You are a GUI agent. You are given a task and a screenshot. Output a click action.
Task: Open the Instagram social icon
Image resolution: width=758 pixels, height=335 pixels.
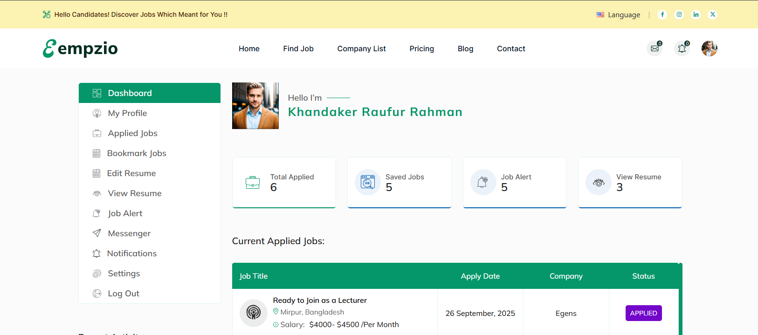coord(679,14)
